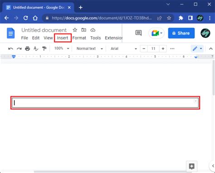Open the Format menu
The height and width of the screenshot is (173, 215).
coord(79,38)
